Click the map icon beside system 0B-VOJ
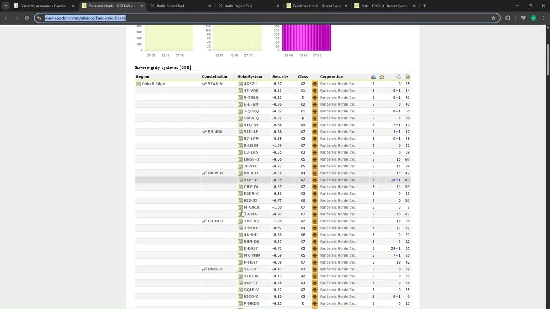Screen dimensions: 550x309 coord(241,173)
